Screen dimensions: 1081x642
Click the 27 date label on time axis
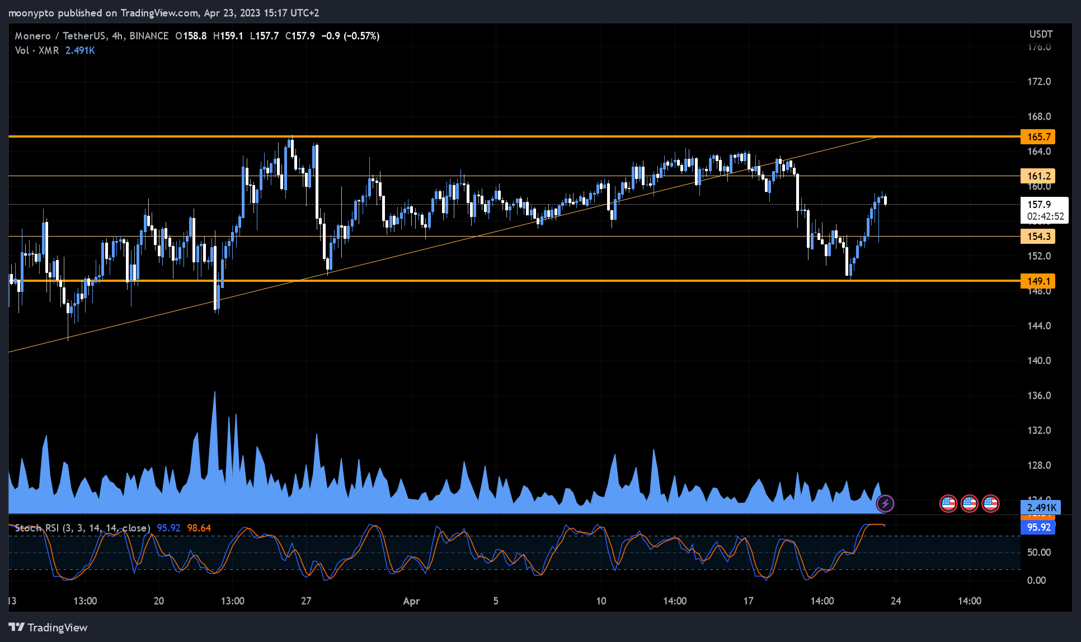coord(306,601)
